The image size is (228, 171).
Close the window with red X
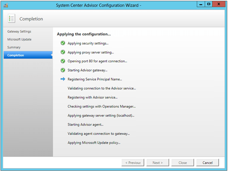tap(219, 4)
